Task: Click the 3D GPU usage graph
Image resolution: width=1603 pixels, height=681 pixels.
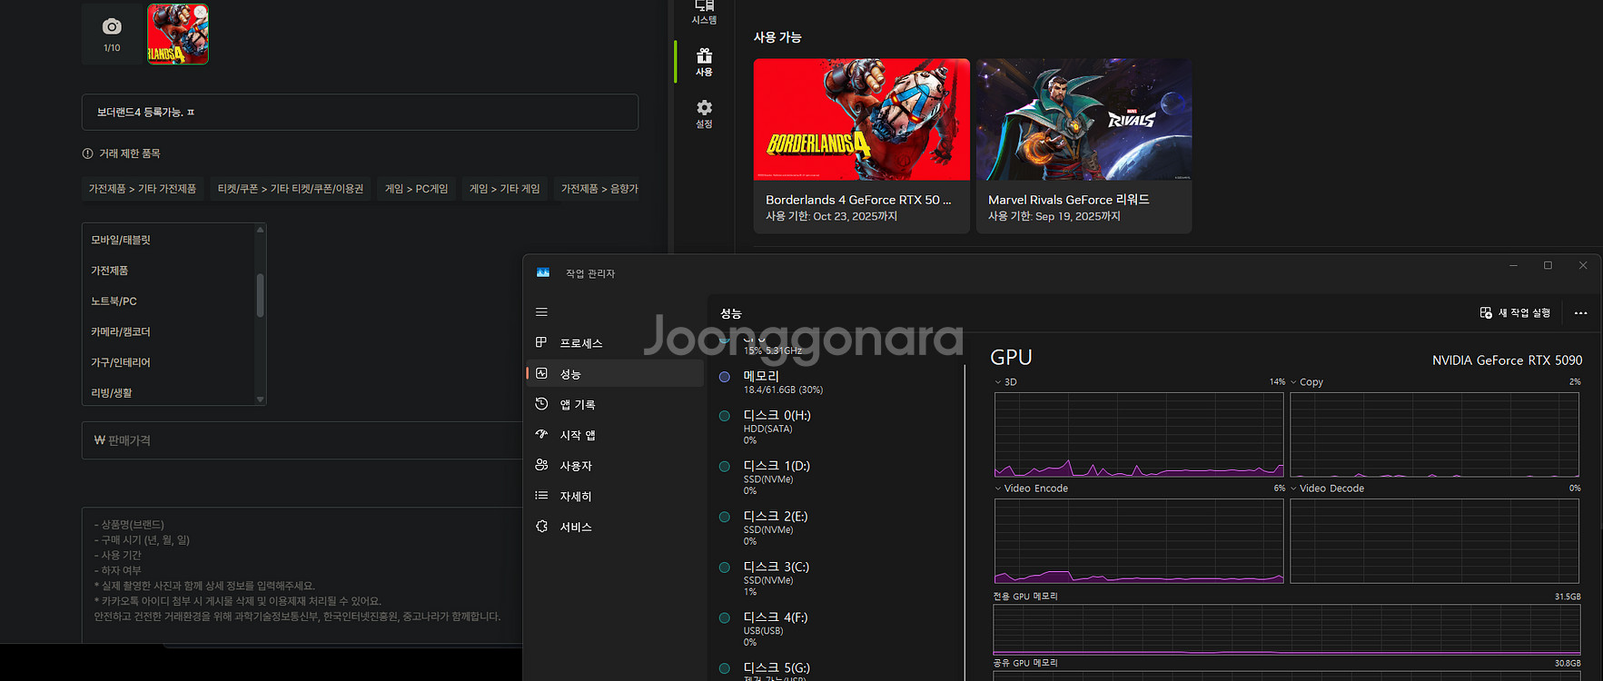Action: [x=1139, y=434]
